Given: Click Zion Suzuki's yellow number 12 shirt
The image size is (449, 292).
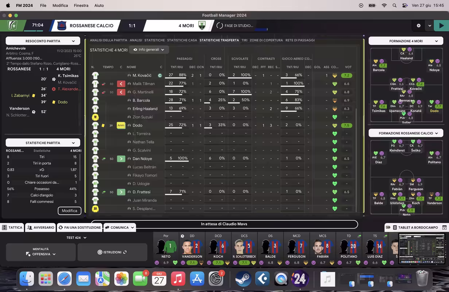Looking at the screenshot, I should [x=95, y=117].
